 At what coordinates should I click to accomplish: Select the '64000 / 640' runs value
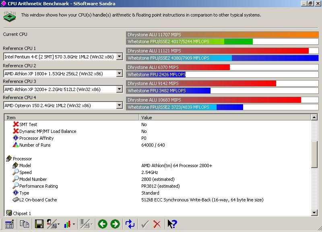[153, 145]
